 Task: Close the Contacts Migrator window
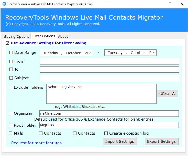pyautogui.click(x=182, y=4)
